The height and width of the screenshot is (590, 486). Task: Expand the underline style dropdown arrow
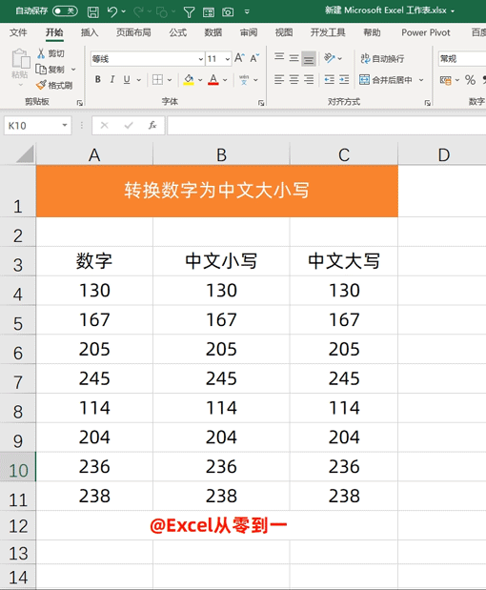click(139, 80)
